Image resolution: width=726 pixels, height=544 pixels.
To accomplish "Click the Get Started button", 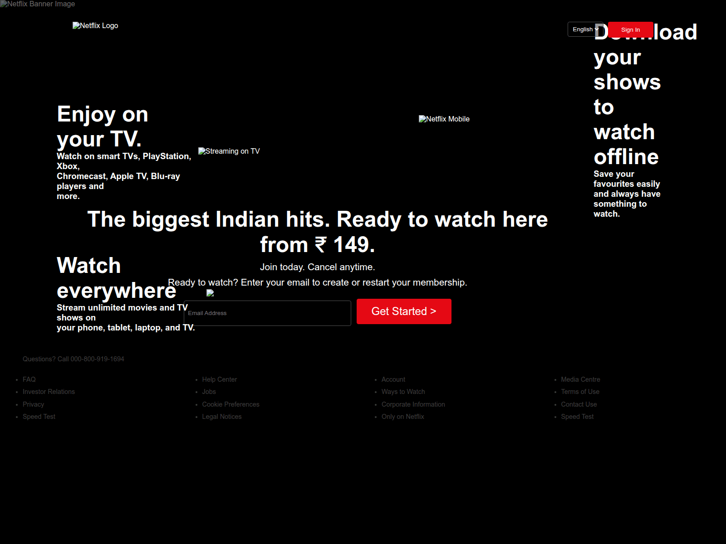I will click(404, 311).
